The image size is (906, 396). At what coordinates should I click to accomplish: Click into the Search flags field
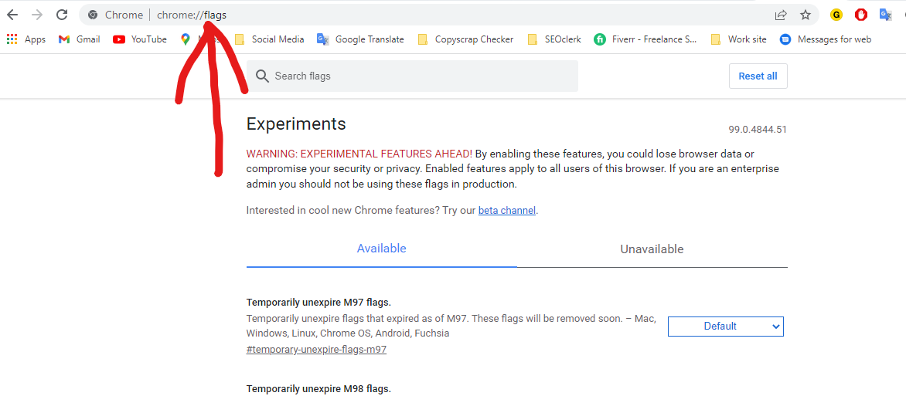click(412, 76)
